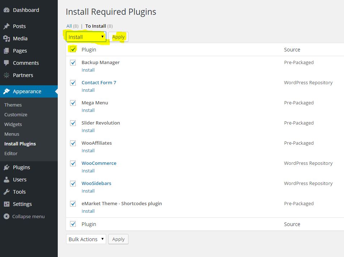344x257 pixels.
Task: Click the Dashboard gauge icon
Action: pyautogui.click(x=6, y=10)
